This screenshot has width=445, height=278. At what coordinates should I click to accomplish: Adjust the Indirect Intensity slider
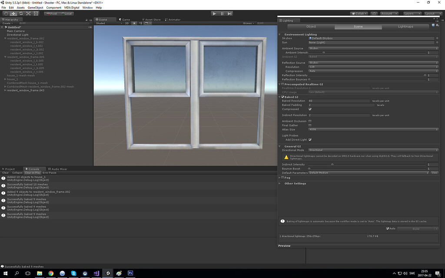click(x=333, y=164)
